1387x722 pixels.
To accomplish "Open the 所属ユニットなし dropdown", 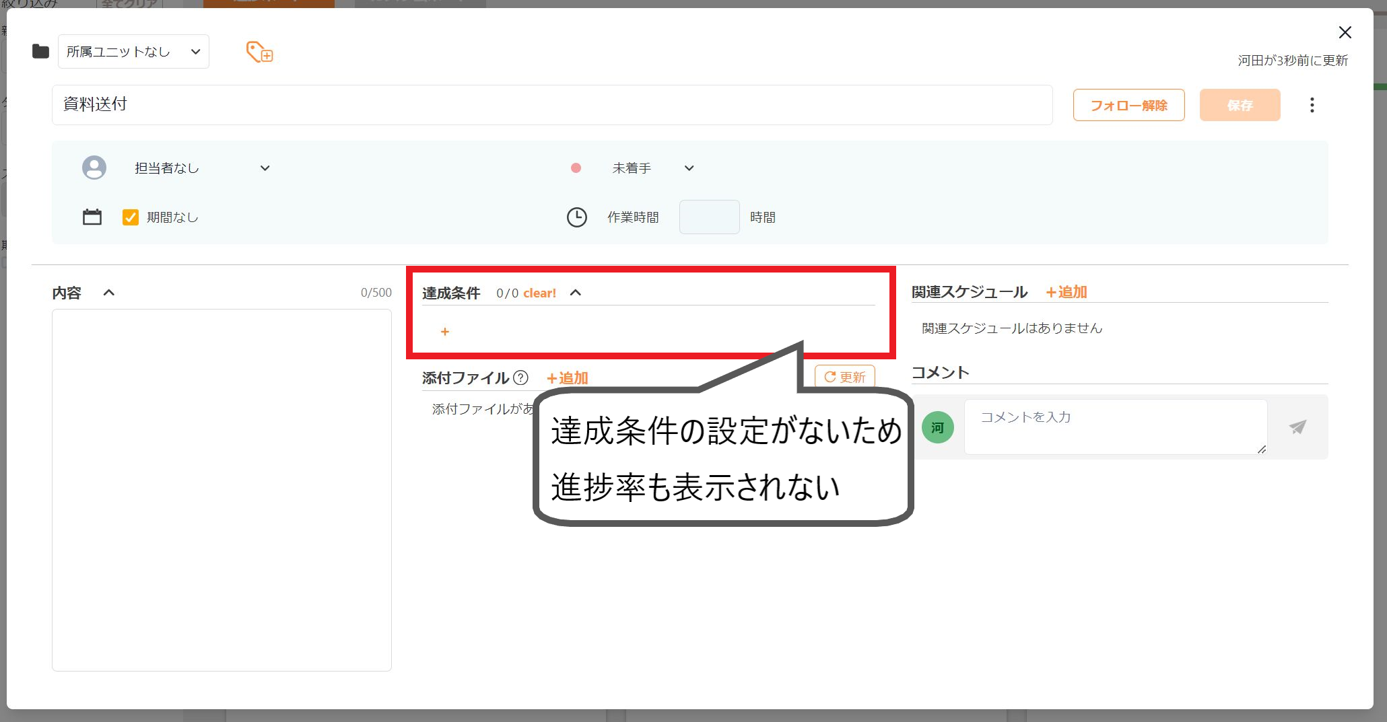I will (x=133, y=52).
